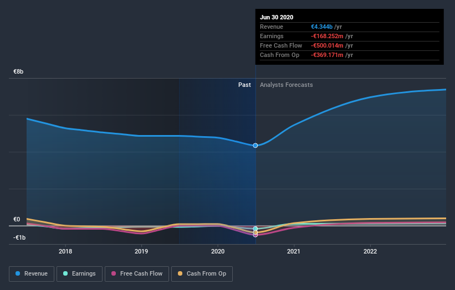Click the Analysts Forecasts label

(287, 85)
